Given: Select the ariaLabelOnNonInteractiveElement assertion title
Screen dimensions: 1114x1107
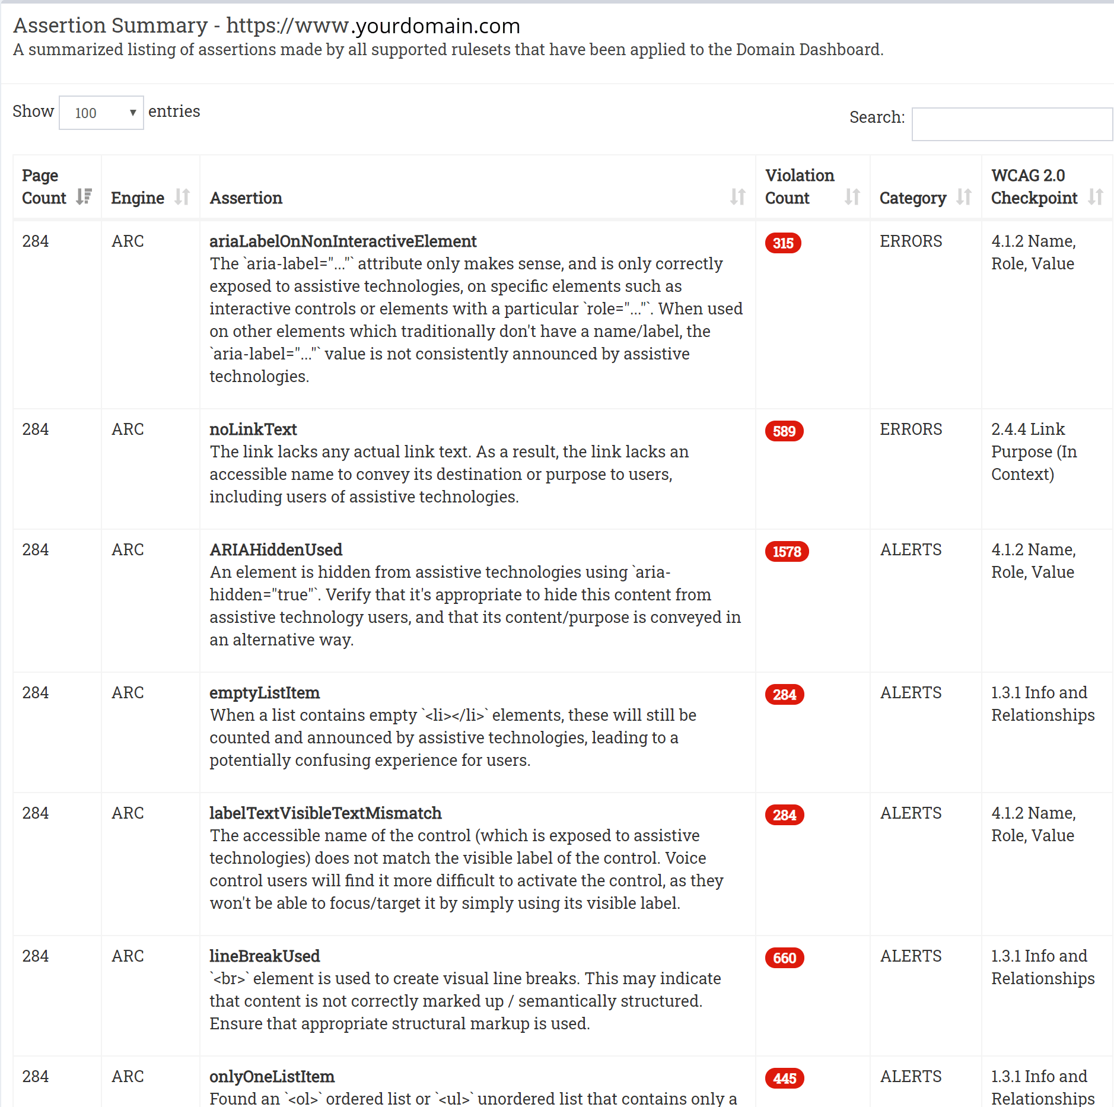Looking at the screenshot, I should click(x=343, y=241).
